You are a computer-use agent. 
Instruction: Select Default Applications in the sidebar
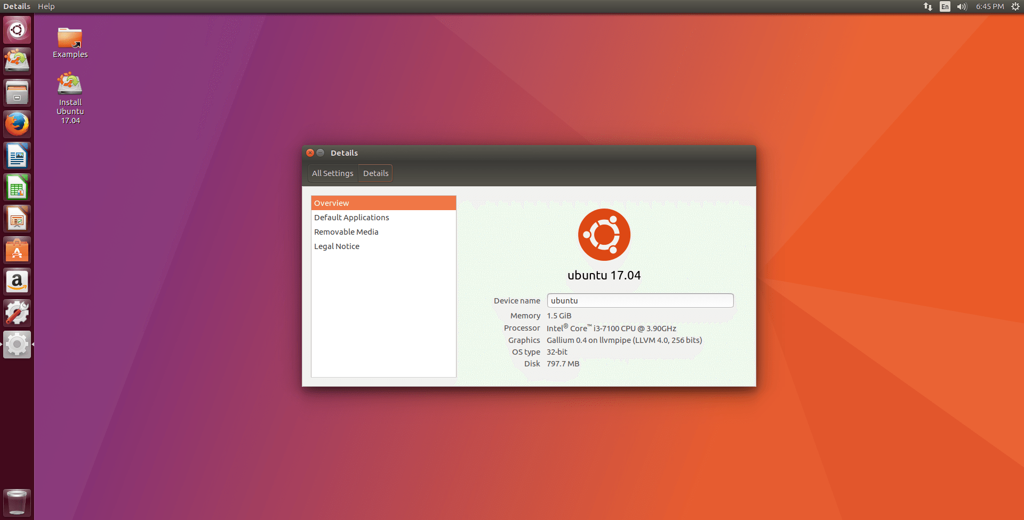click(383, 218)
